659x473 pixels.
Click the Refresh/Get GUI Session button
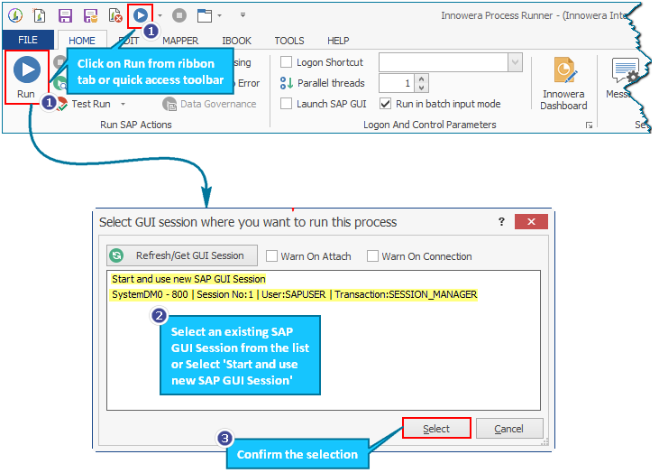pos(182,255)
